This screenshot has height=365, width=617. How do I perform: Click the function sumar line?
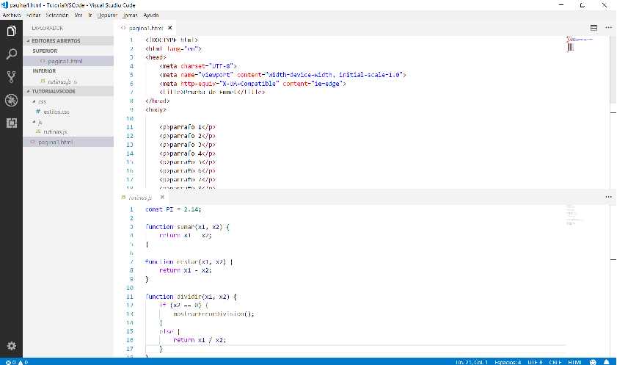187,227
